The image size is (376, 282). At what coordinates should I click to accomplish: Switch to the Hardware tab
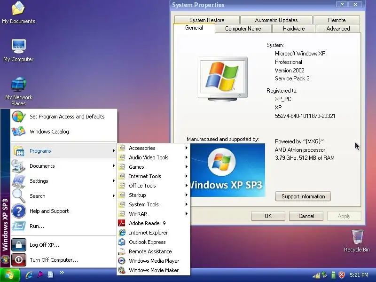(x=294, y=29)
